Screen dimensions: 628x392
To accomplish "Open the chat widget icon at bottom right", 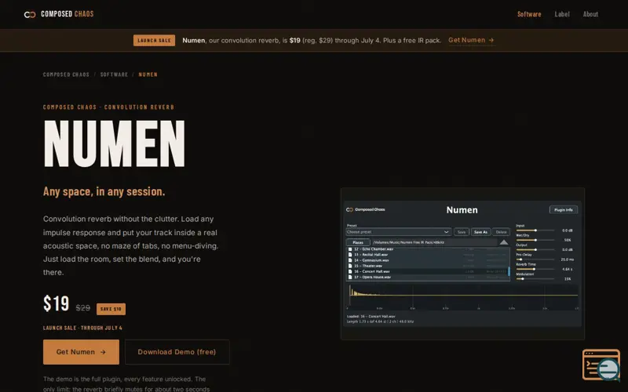I will point(601,365).
